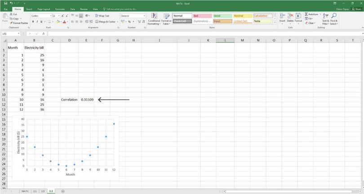Viewport: 364px width, 194px height.
Task: Click the Format Painter icon
Action: pos(11,23)
